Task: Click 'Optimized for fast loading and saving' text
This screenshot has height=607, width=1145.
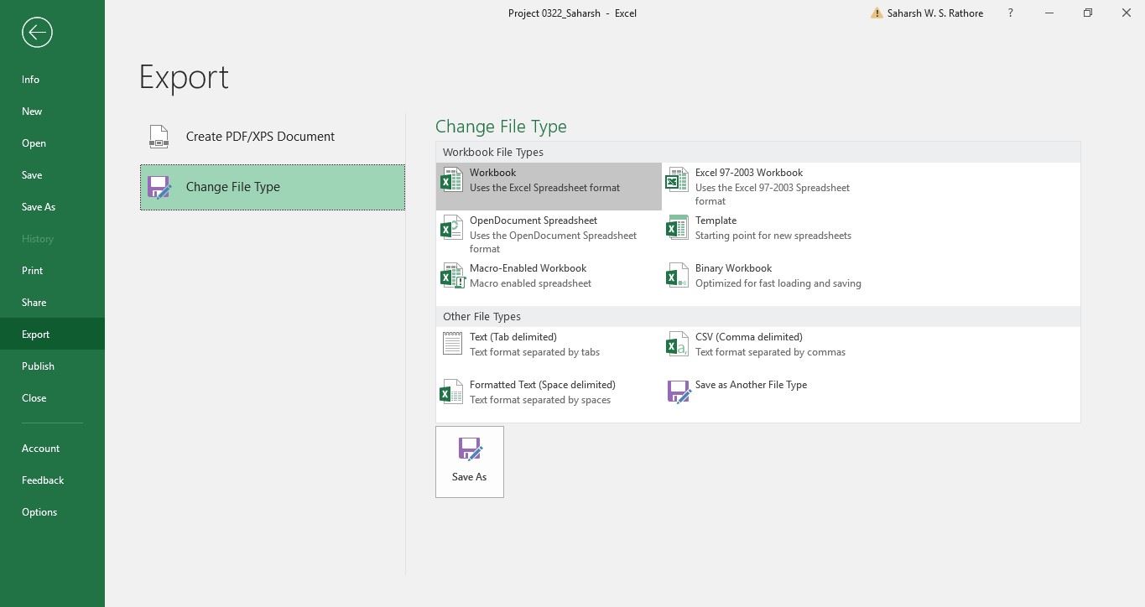Action: click(x=778, y=283)
